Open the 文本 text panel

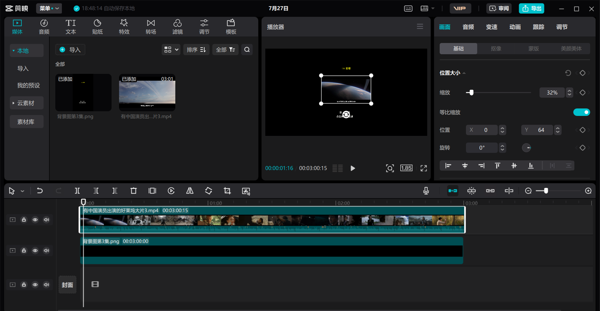pyautogui.click(x=71, y=27)
